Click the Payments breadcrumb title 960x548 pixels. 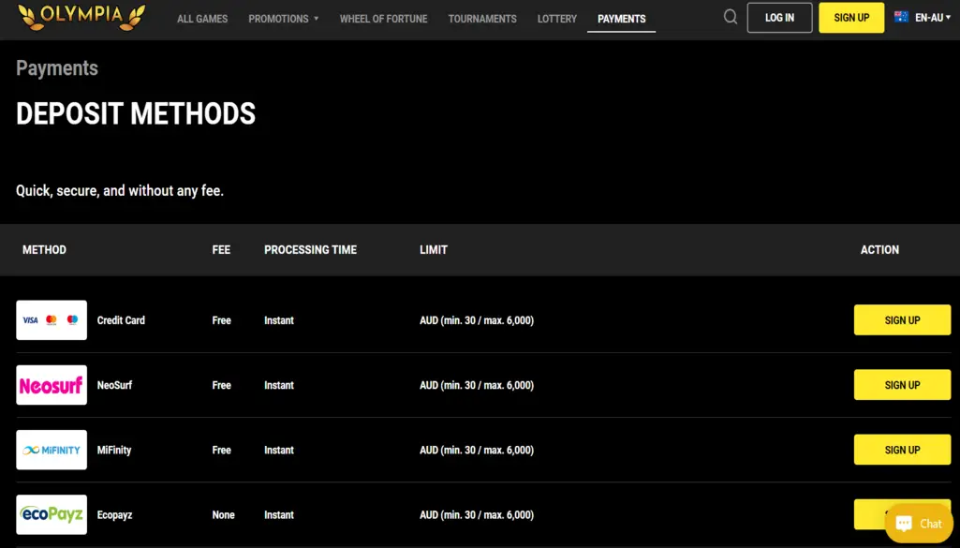pos(57,68)
